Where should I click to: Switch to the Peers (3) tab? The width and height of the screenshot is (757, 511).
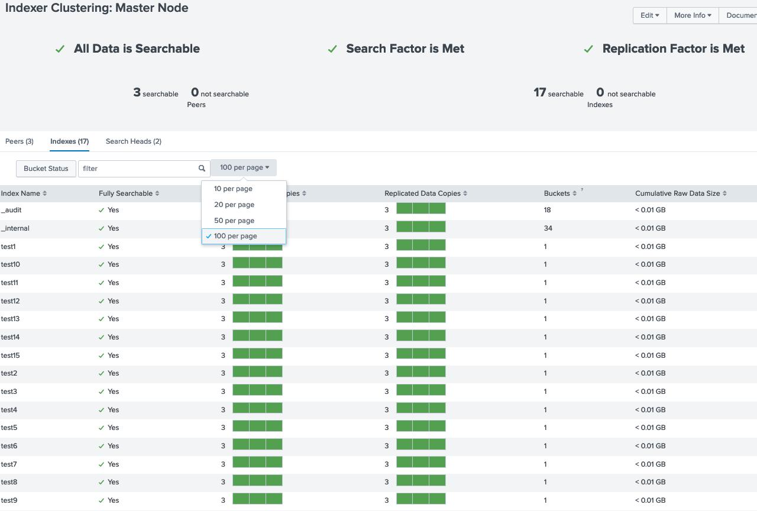(x=19, y=141)
